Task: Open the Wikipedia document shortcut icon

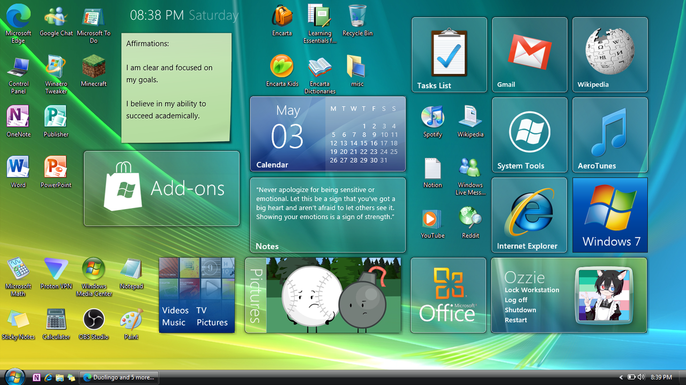Action: [x=470, y=121]
